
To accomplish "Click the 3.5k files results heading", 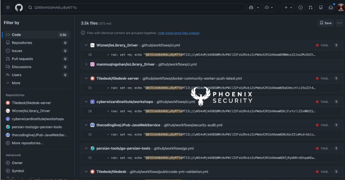I will pos(89,23).
